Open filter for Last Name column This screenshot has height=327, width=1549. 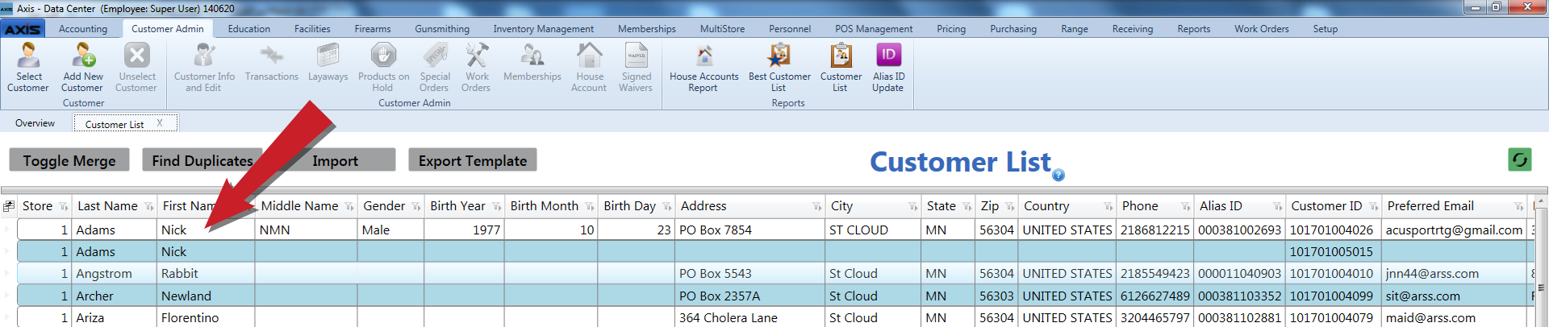pos(148,207)
